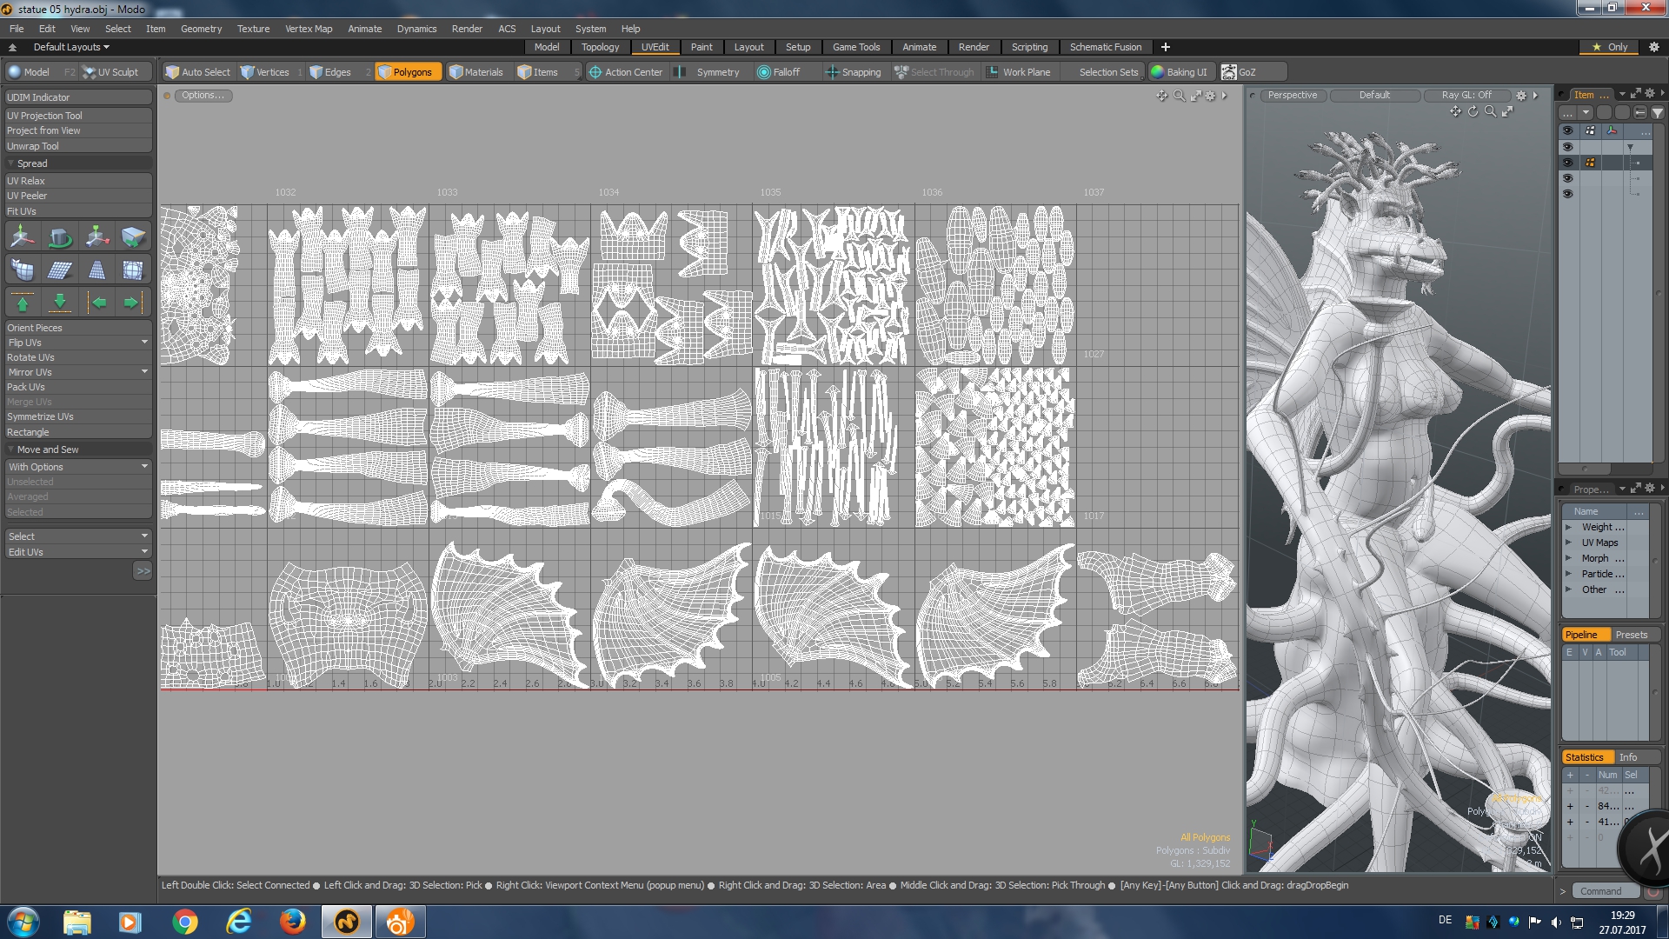The image size is (1669, 939).
Task: Click the align UVs up arrow icon
Action: pyautogui.click(x=23, y=303)
